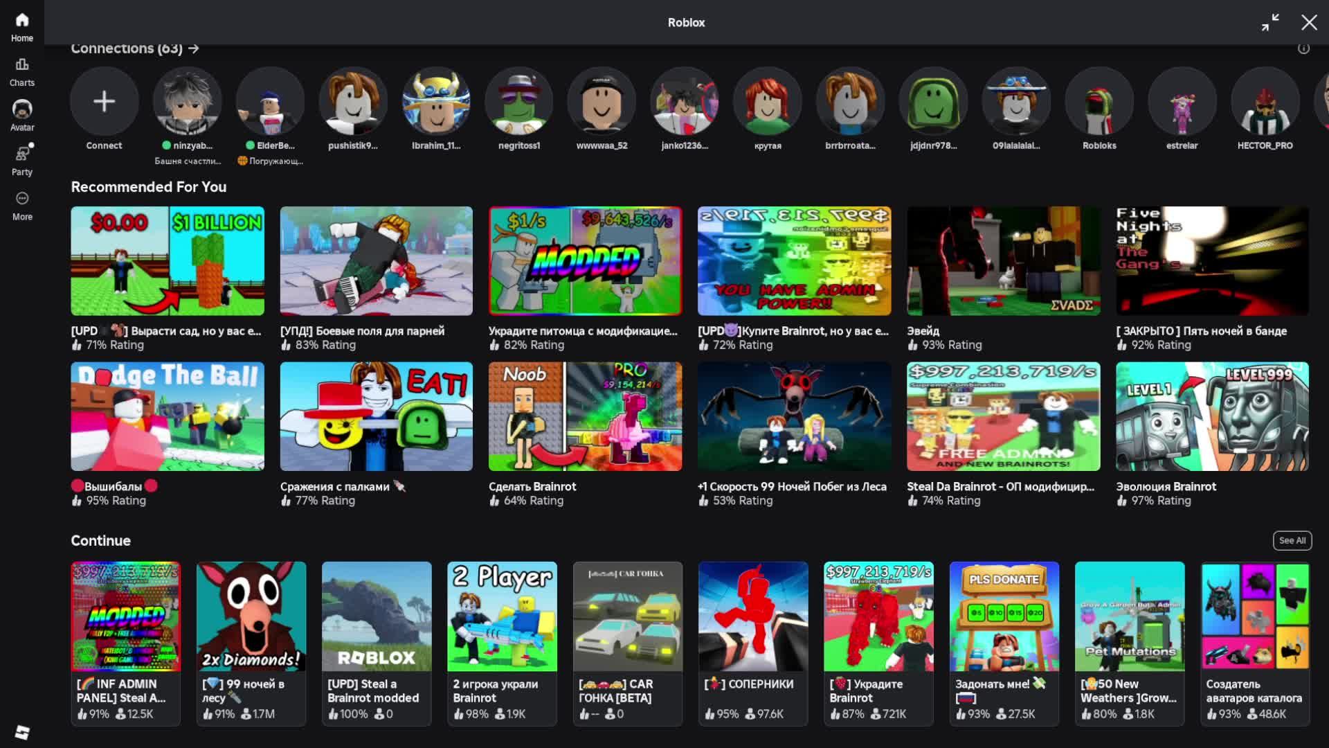Continue CAR ГОНКА [BETA] game
The height and width of the screenshot is (748, 1329).
[628, 643]
